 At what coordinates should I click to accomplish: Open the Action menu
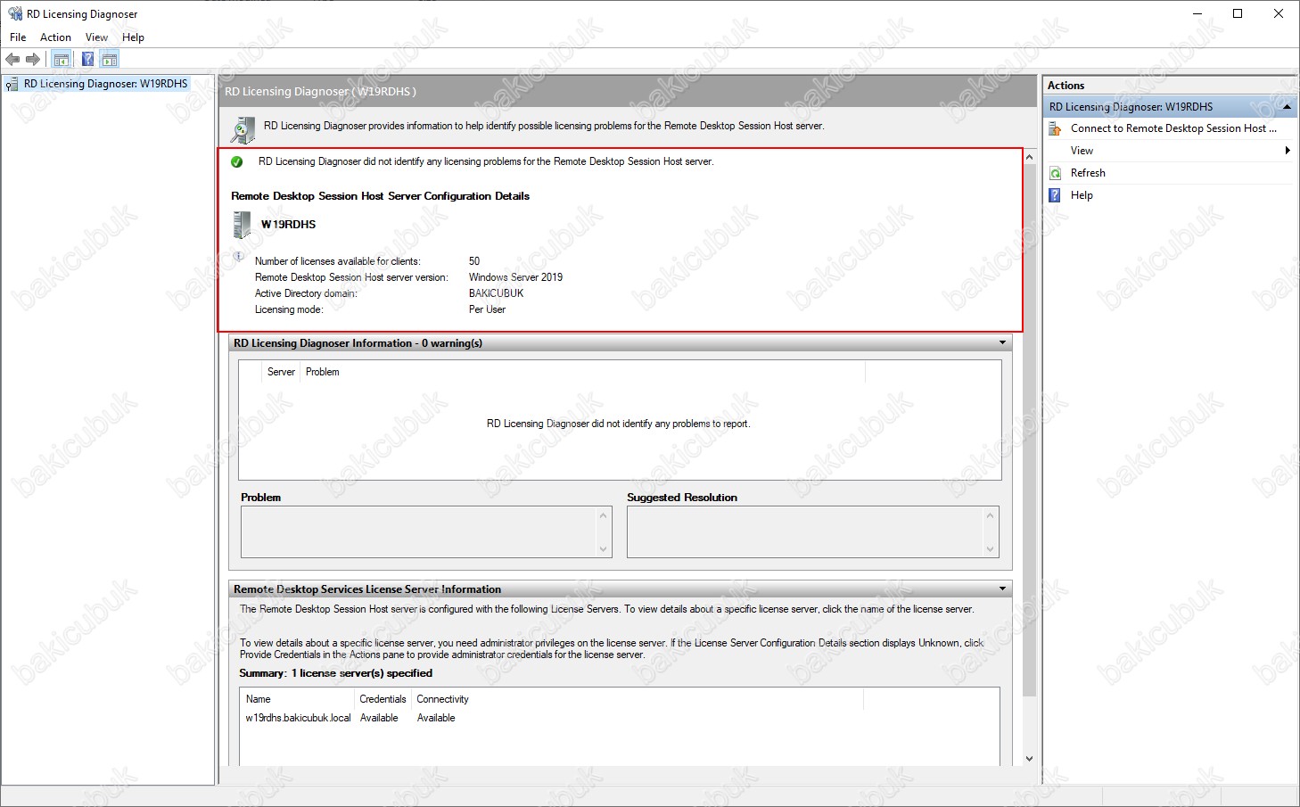pos(55,37)
